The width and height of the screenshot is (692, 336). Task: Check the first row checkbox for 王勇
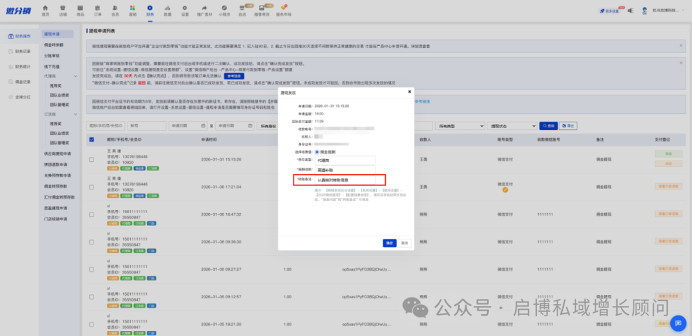[92, 159]
